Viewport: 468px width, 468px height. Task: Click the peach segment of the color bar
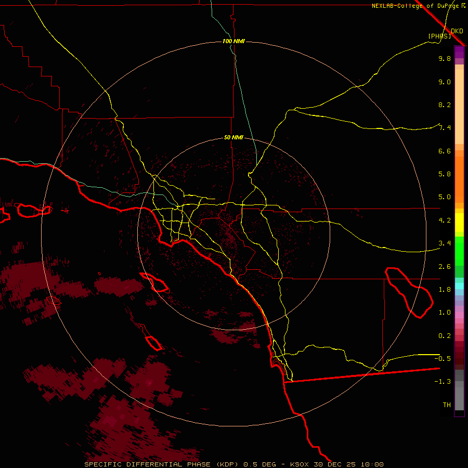[x=459, y=108]
